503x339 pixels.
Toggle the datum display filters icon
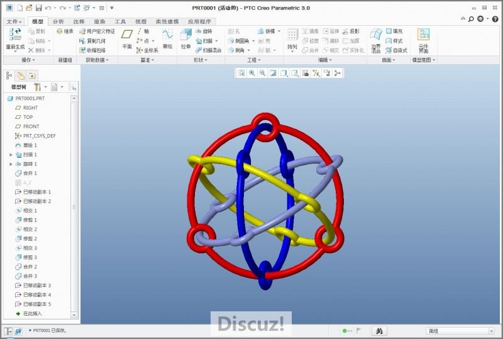click(316, 73)
